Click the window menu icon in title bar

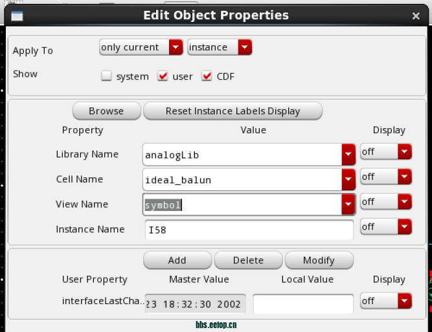17,16
